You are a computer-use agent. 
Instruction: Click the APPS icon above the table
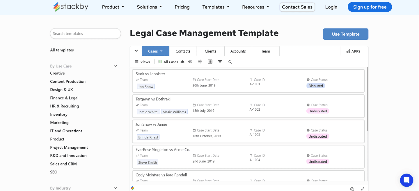[353, 51]
